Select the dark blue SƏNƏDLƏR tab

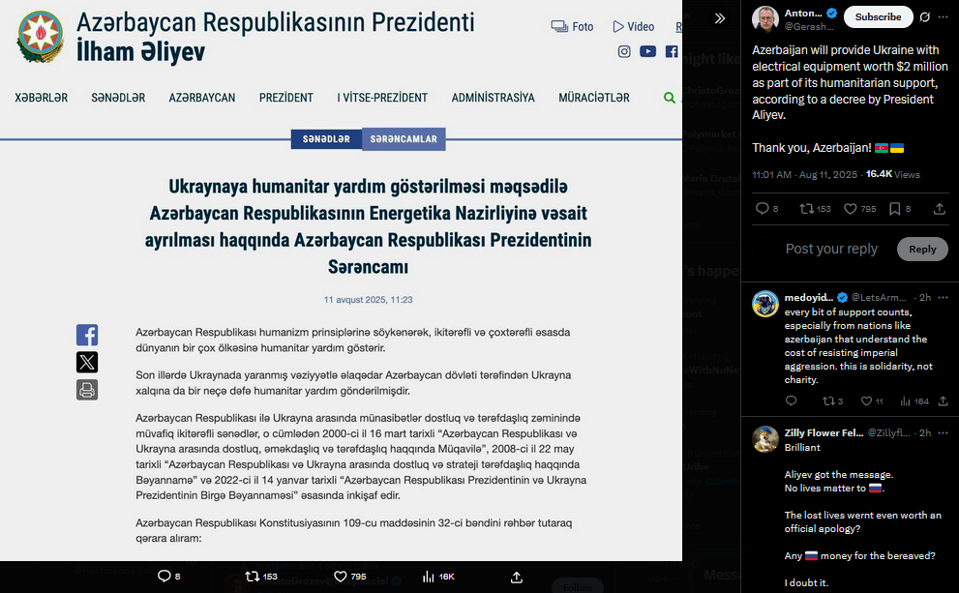tap(326, 139)
